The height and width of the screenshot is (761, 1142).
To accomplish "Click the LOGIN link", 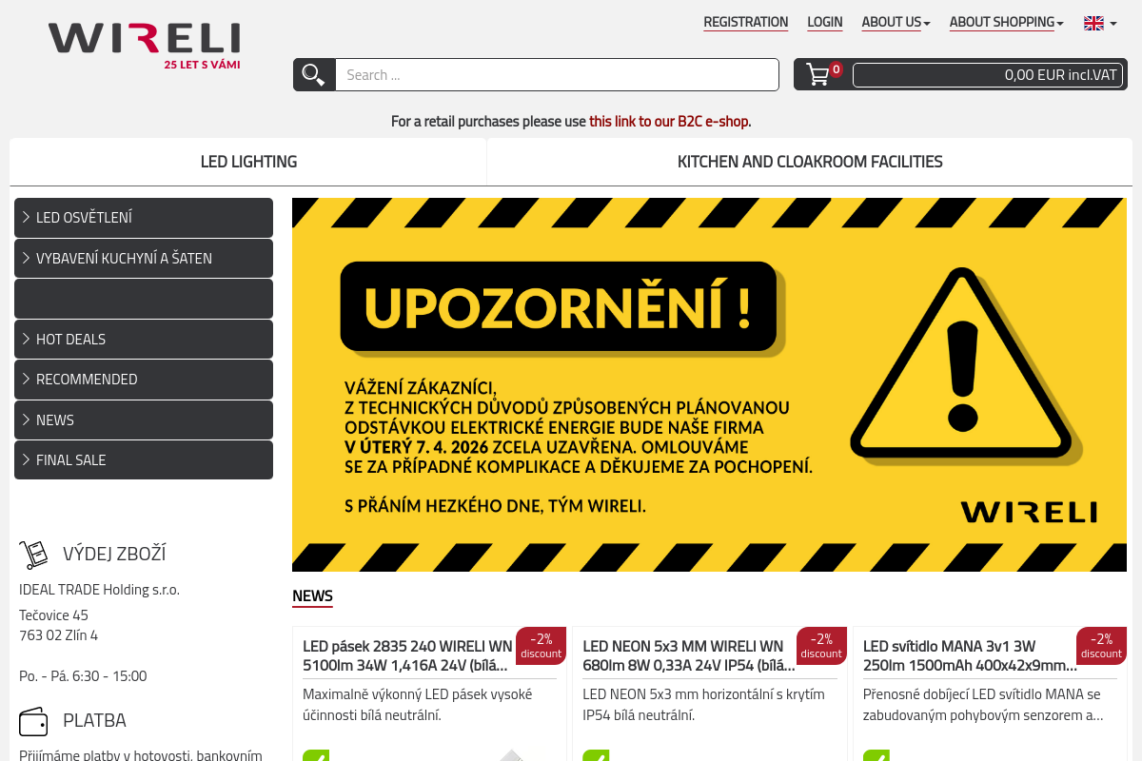I will tap(824, 21).
